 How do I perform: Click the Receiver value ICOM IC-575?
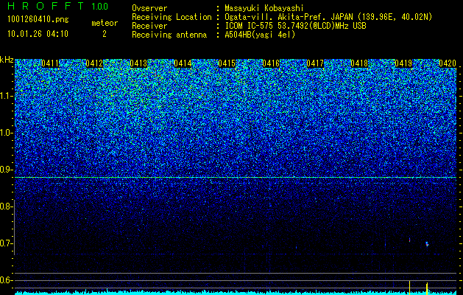click(250, 26)
